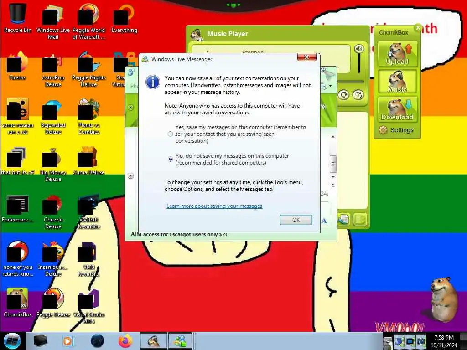The height and width of the screenshot is (350, 467).
Task: Open the Windows Start menu
Action: tap(12, 341)
